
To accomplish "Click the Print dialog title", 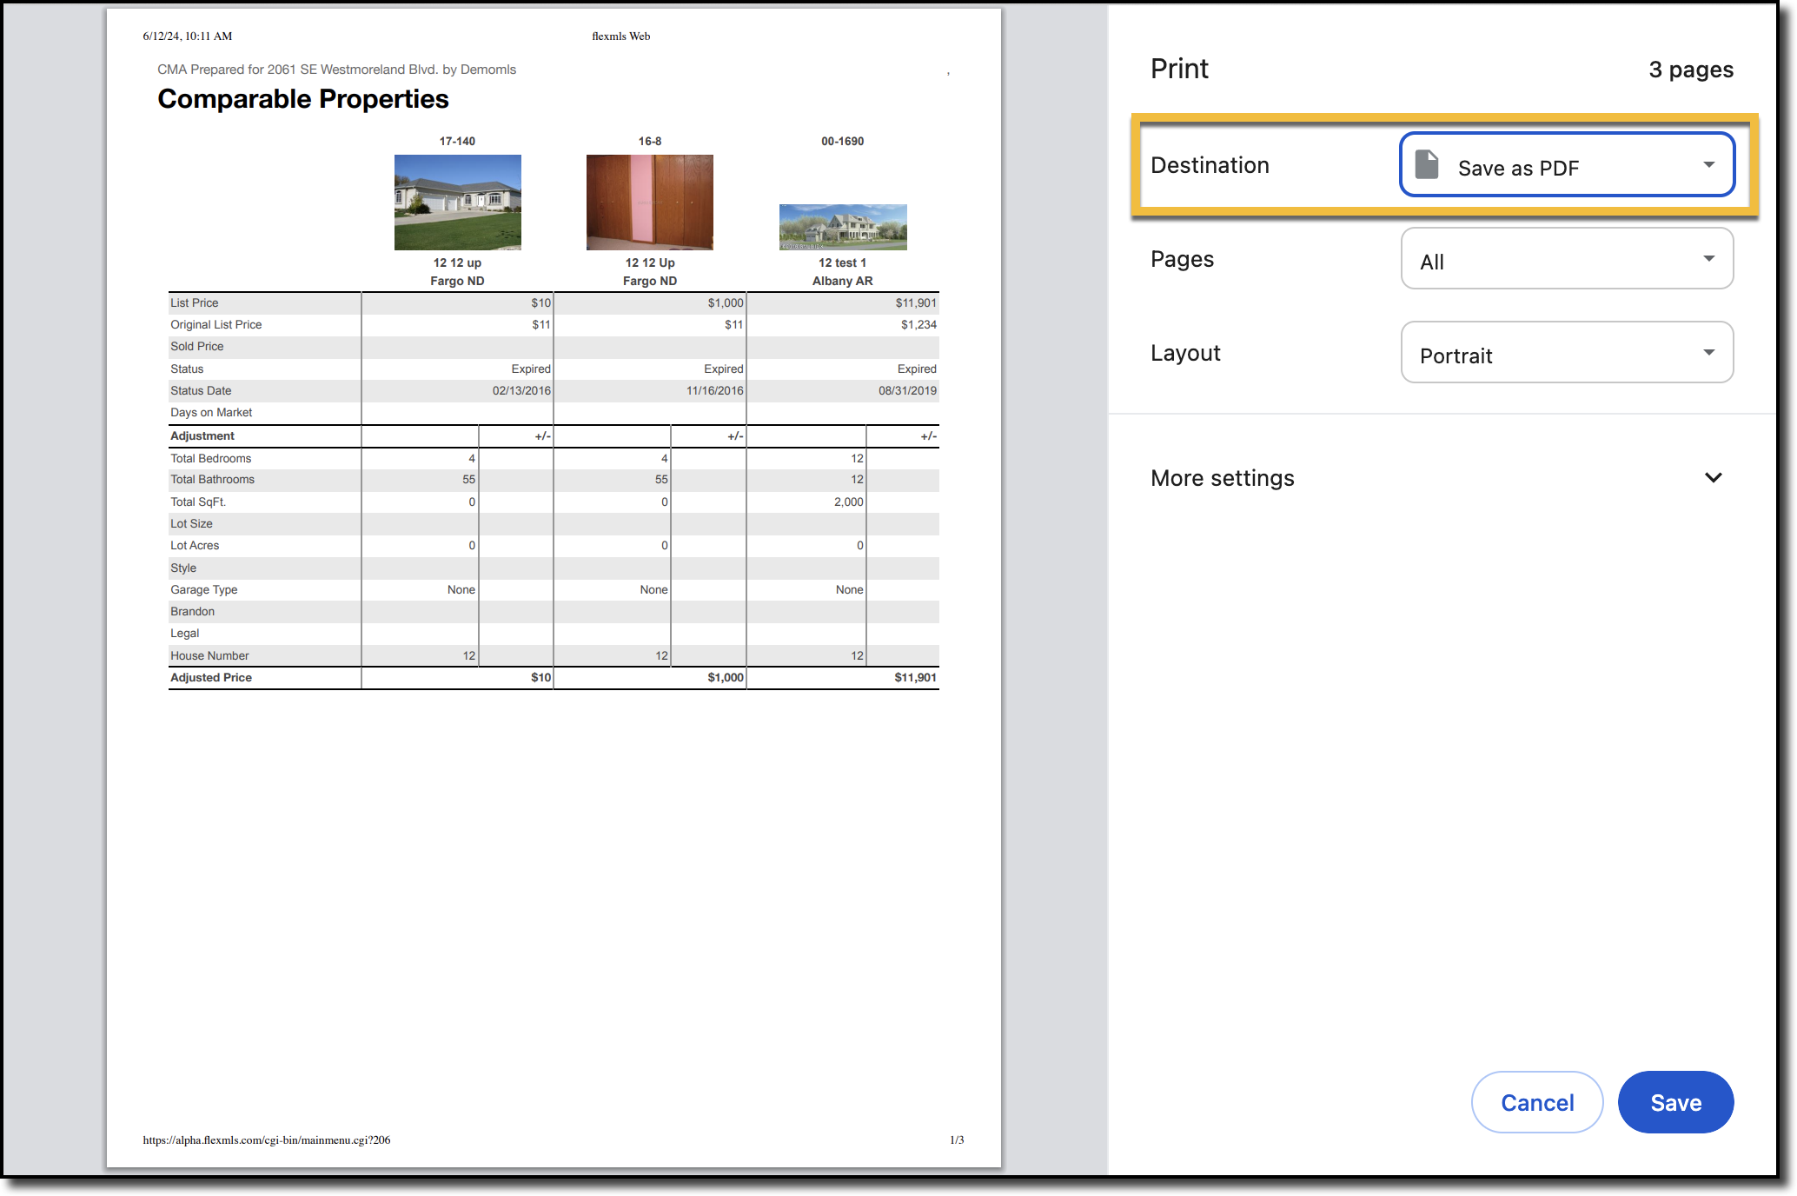I will 1179,68.
